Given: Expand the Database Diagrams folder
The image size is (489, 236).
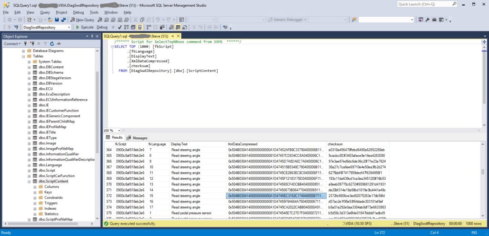Looking at the screenshot, I should pyautogui.click(x=23, y=51).
